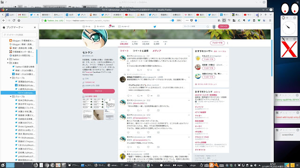Collapse the グループA bookmark folder

pyautogui.click(x=11, y=78)
